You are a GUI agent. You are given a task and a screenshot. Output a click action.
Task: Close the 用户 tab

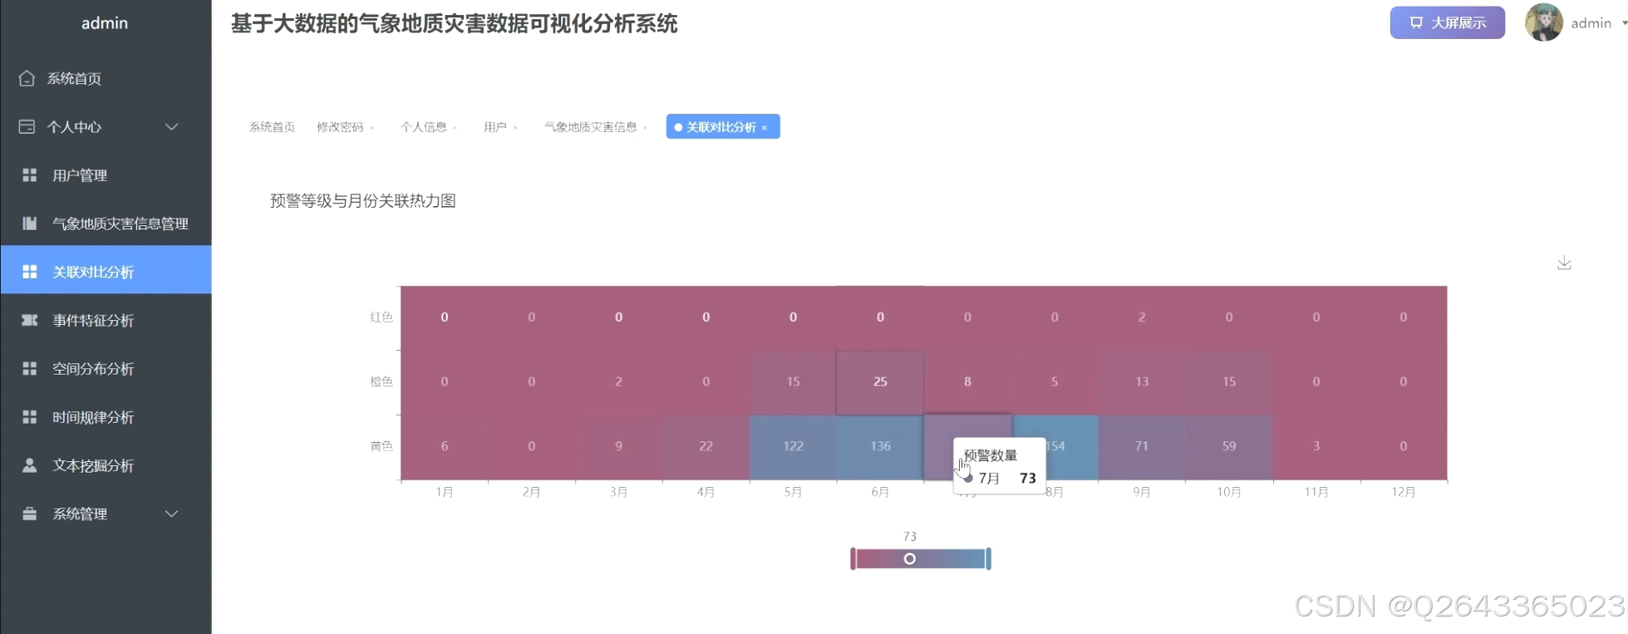515,128
